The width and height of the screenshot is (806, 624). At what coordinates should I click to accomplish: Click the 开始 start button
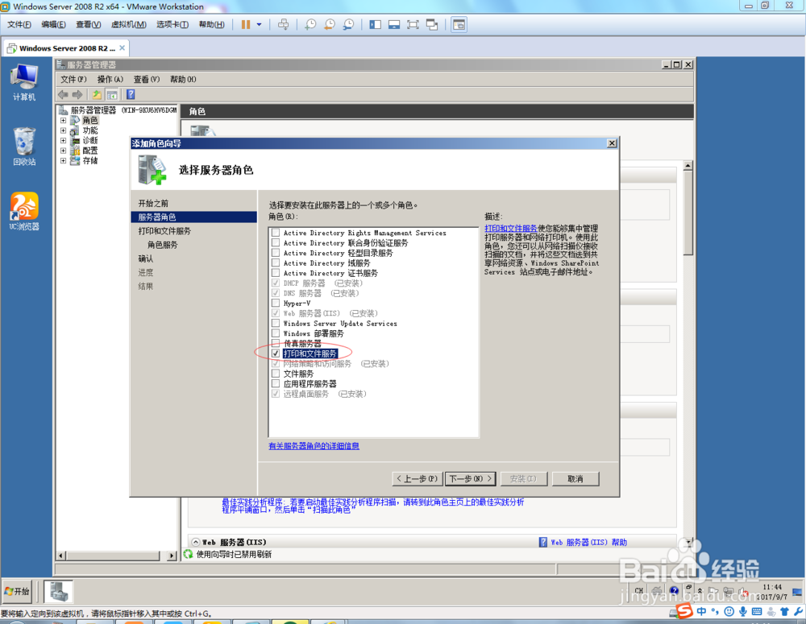17,592
